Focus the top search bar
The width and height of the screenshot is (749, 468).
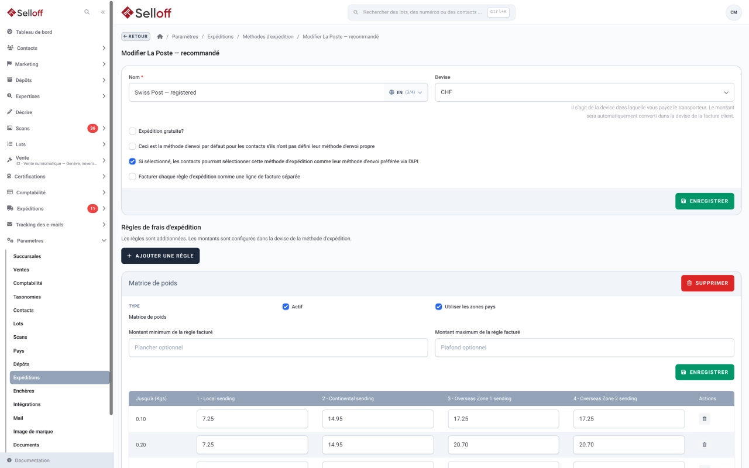tap(431, 12)
